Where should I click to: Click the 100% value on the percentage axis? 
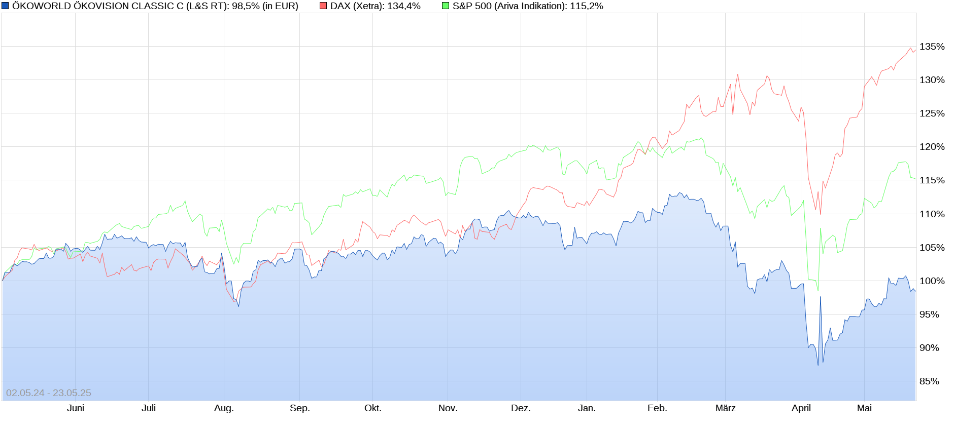[x=932, y=281]
